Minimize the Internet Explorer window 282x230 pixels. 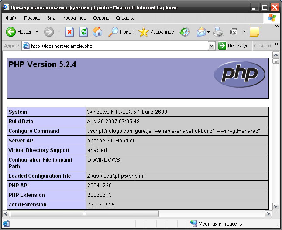coord(254,7)
